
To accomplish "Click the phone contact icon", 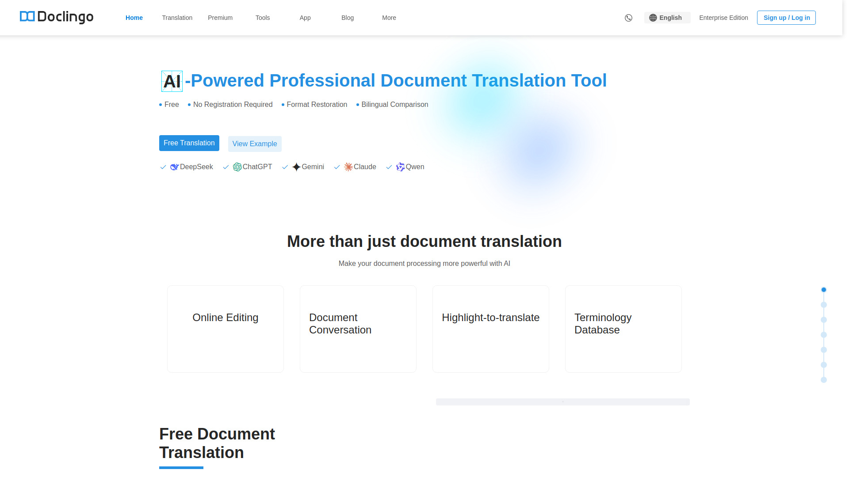I will pyautogui.click(x=628, y=18).
